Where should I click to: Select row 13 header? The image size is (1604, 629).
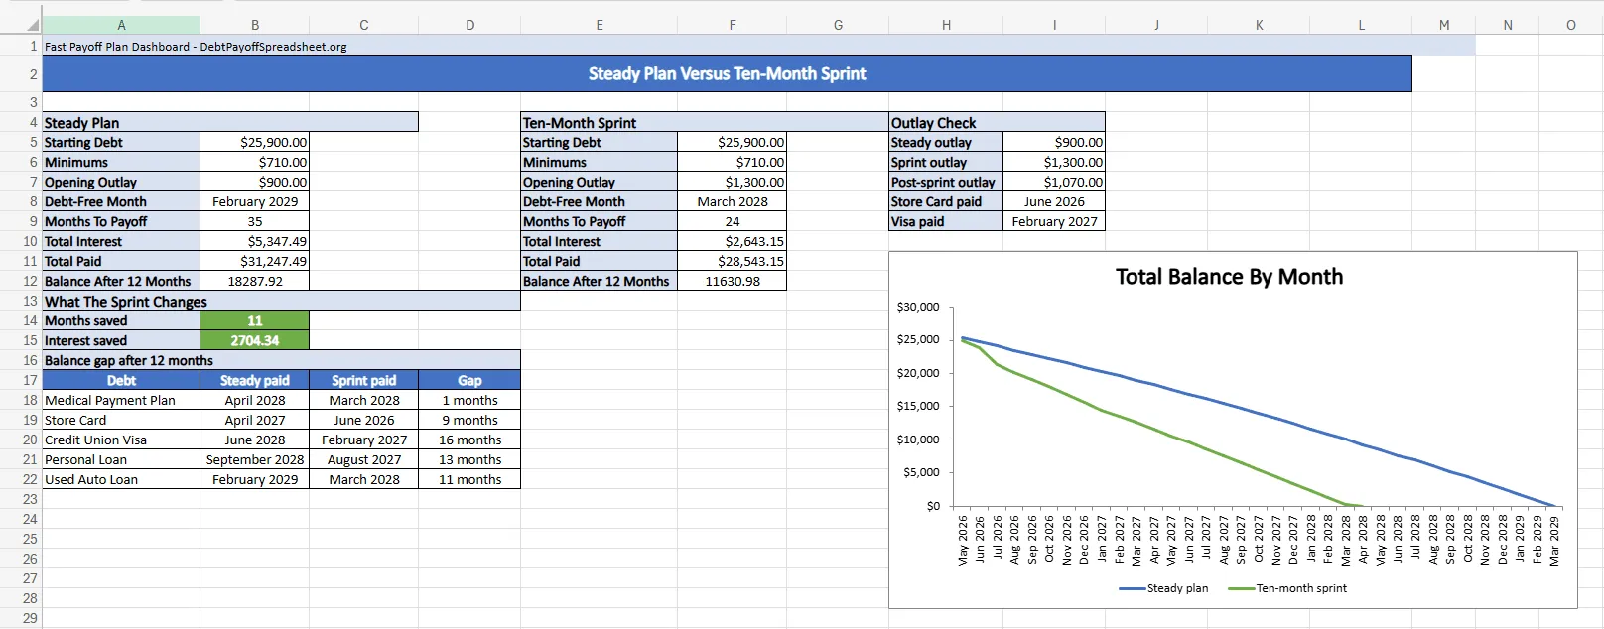[21, 301]
